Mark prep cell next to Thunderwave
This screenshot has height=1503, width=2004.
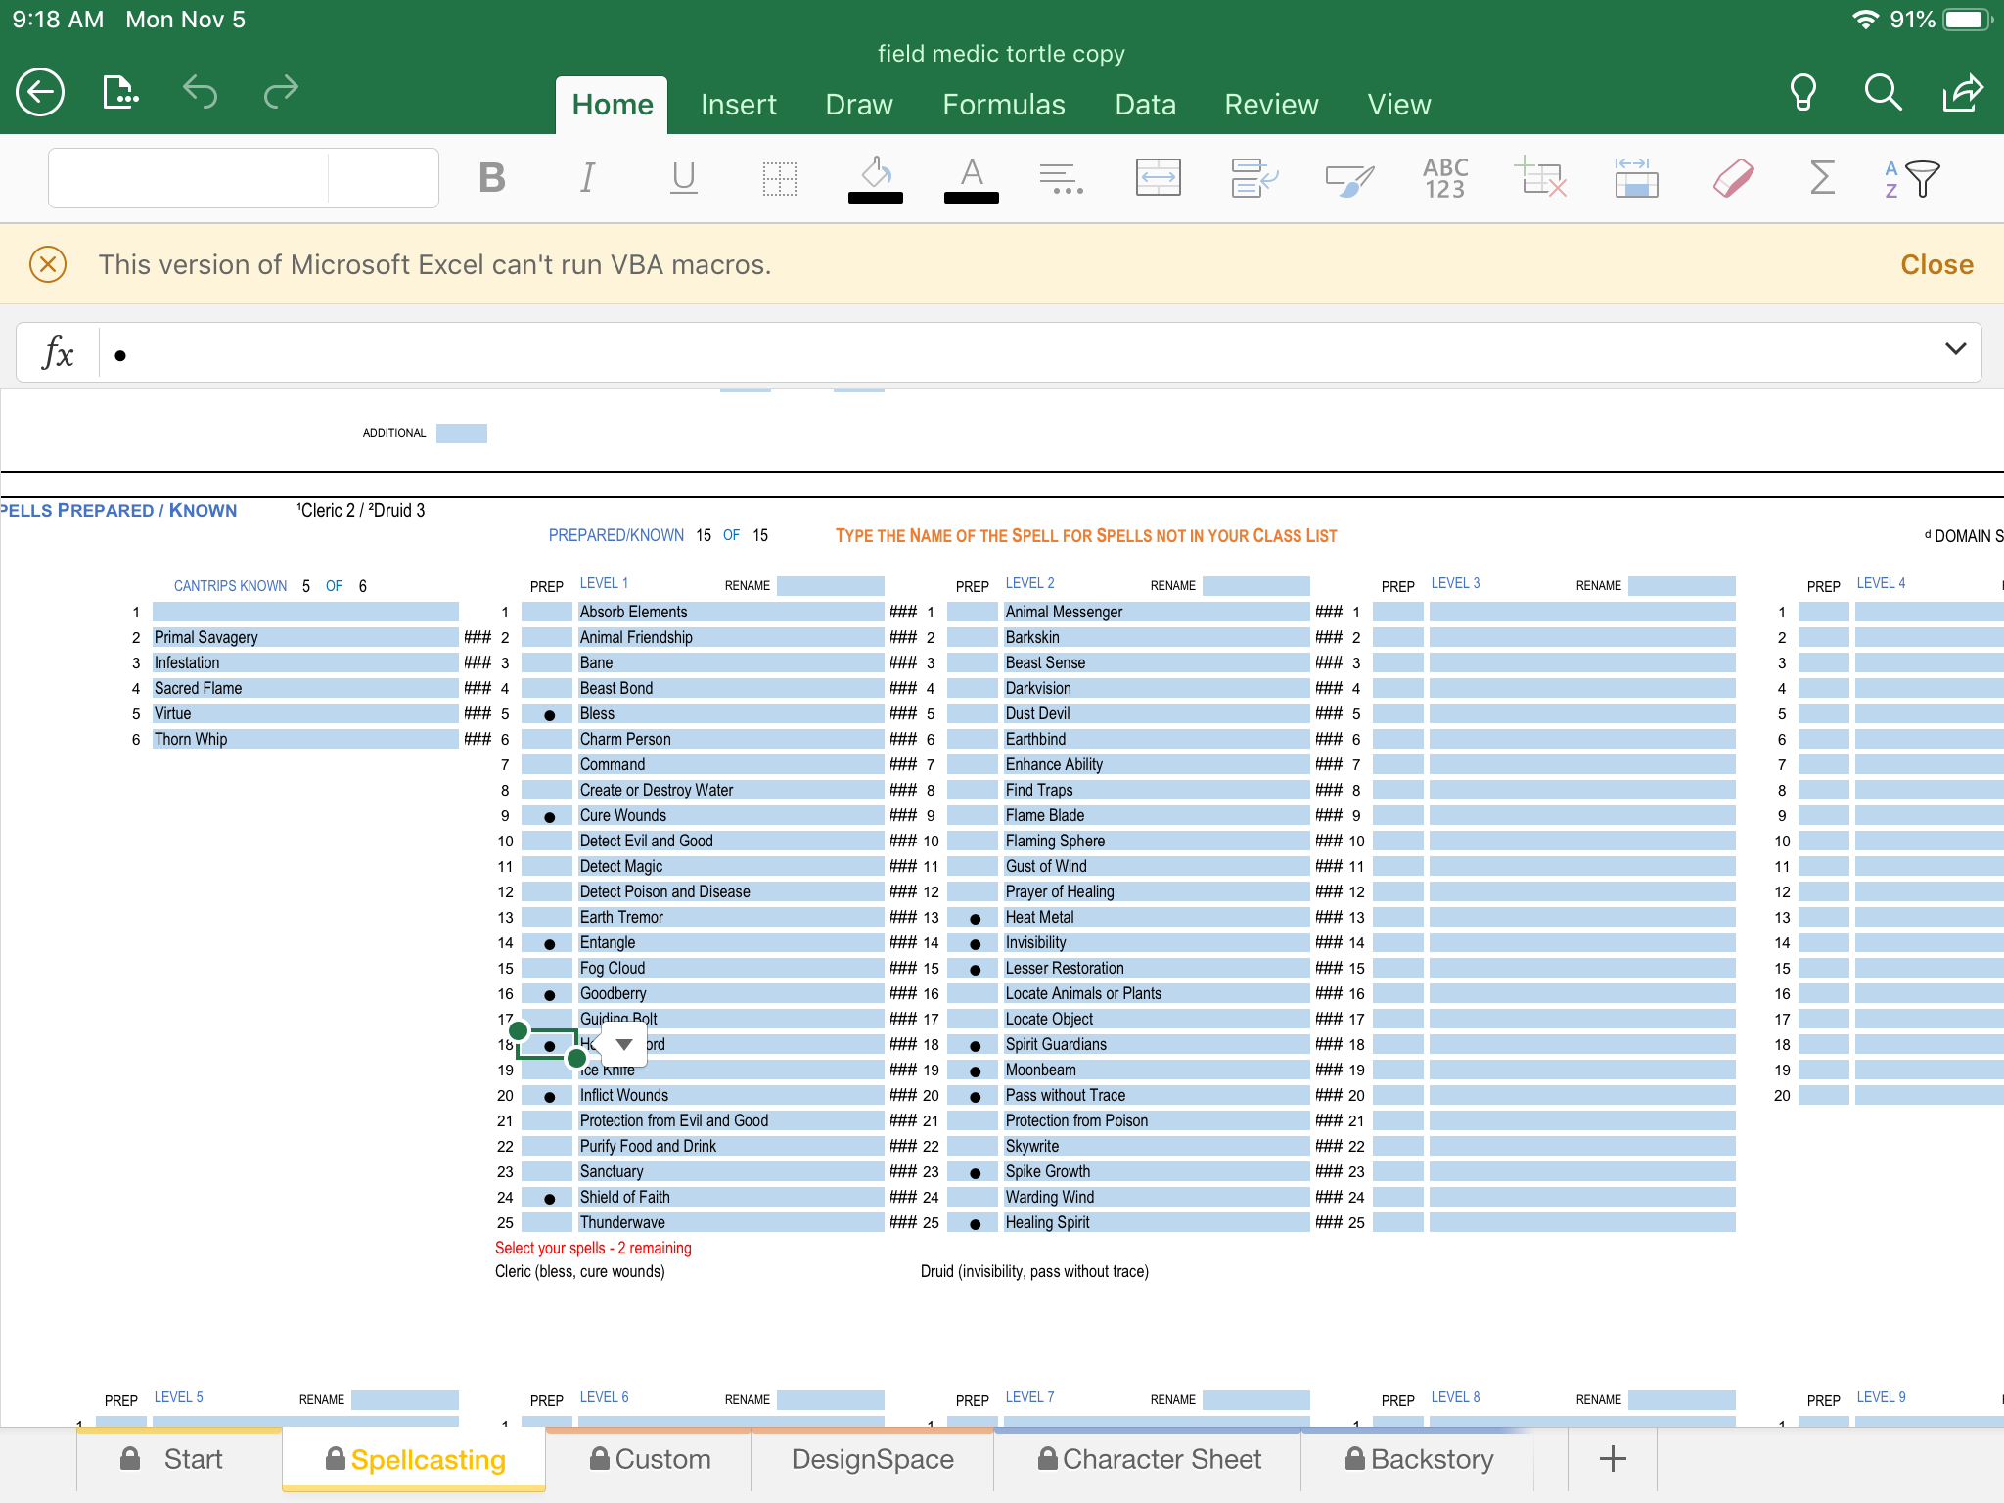548,1223
